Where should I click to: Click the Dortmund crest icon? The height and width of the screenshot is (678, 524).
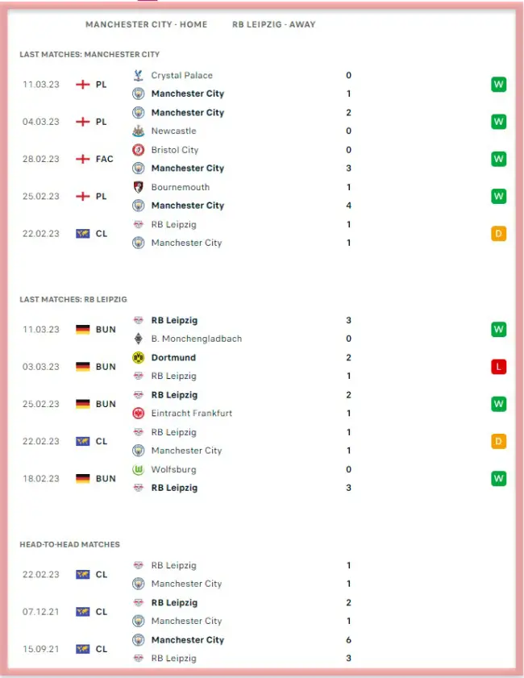(x=138, y=357)
